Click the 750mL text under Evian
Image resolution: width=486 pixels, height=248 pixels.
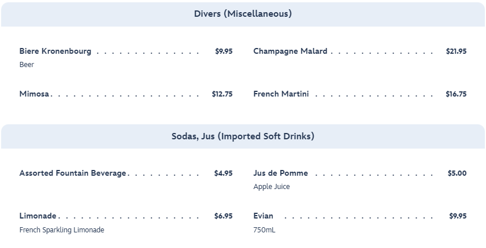[264, 230]
